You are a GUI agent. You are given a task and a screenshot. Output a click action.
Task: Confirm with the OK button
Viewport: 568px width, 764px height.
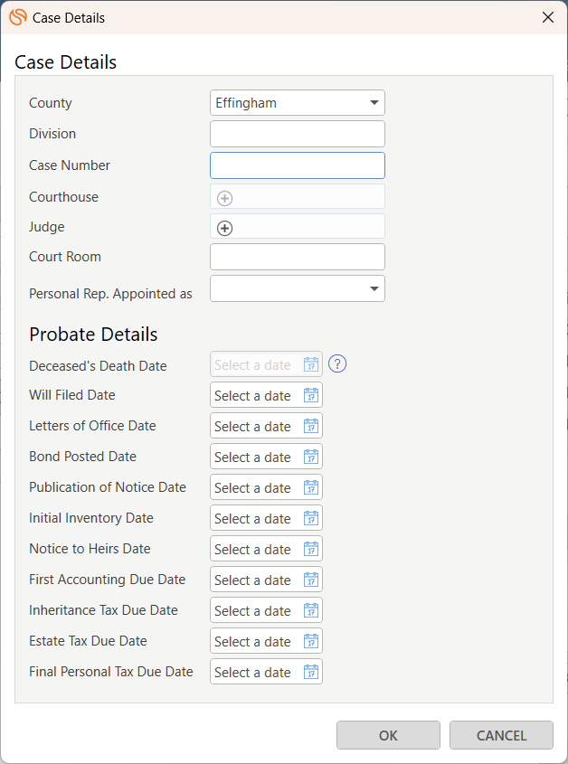[388, 735]
